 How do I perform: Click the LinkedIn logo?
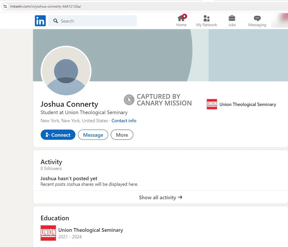40,21
